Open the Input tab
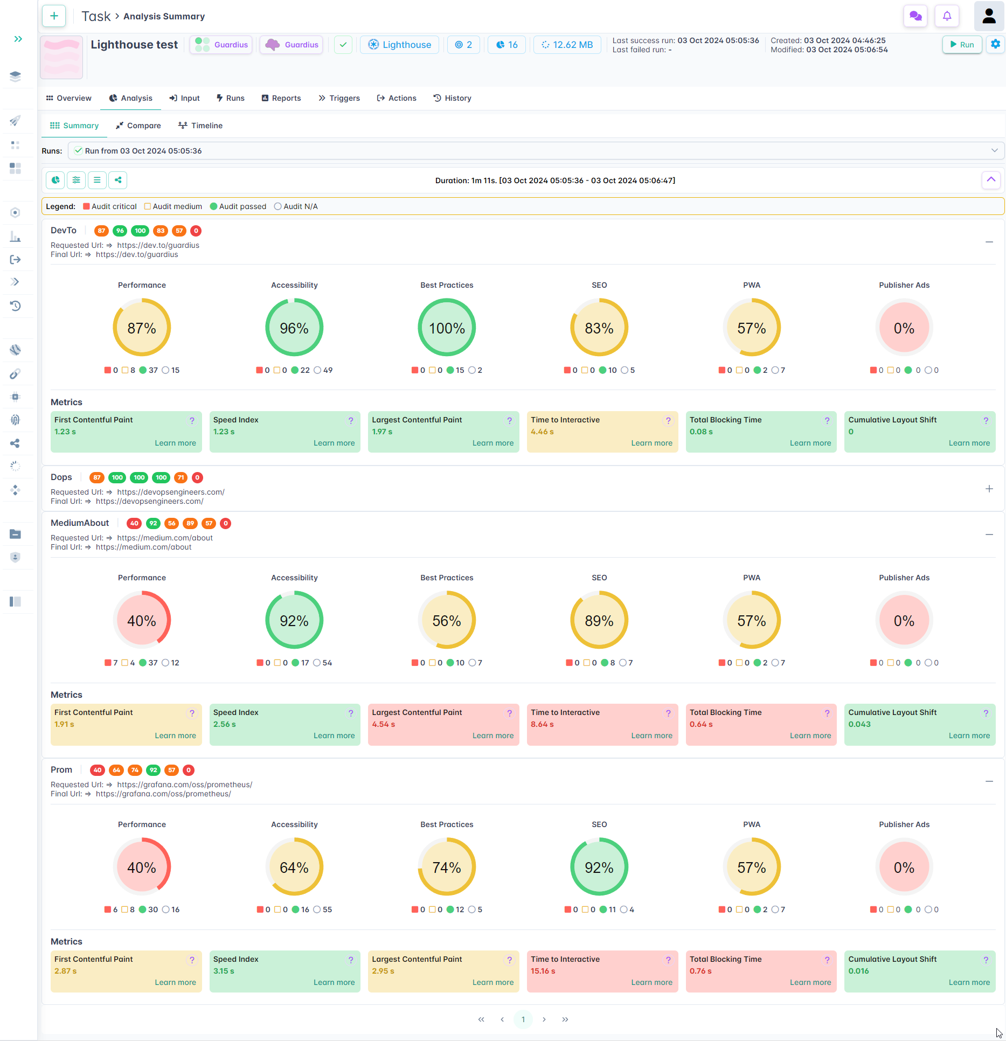The height and width of the screenshot is (1041, 1006). click(184, 98)
